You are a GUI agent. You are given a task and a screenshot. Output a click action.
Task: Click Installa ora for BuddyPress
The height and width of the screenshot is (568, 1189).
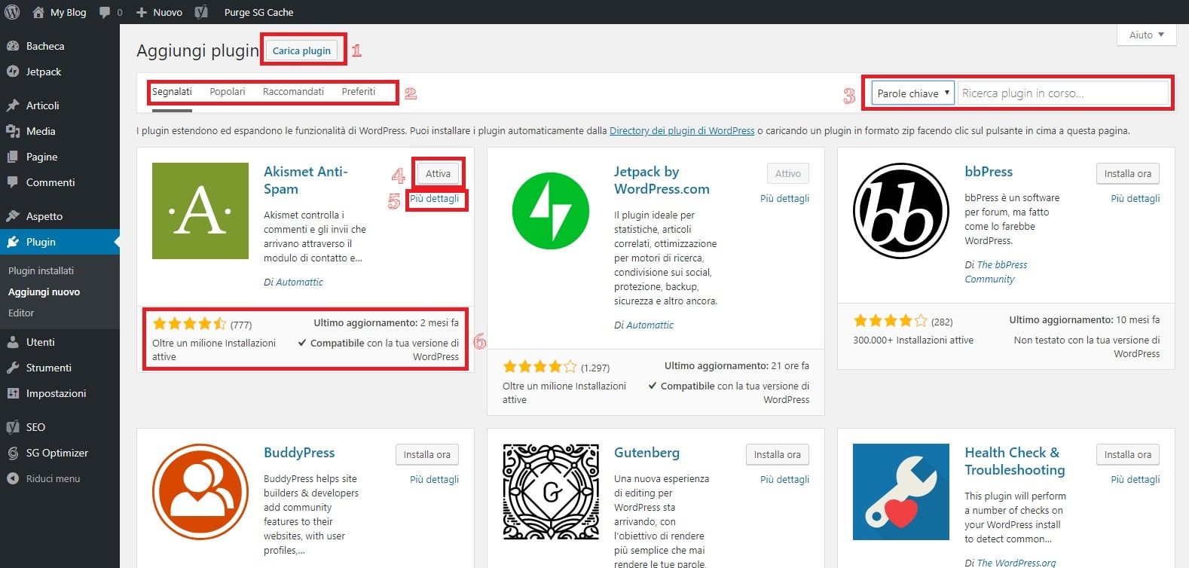(x=426, y=454)
